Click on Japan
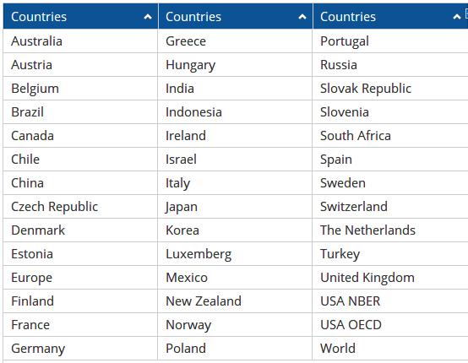 (x=182, y=207)
